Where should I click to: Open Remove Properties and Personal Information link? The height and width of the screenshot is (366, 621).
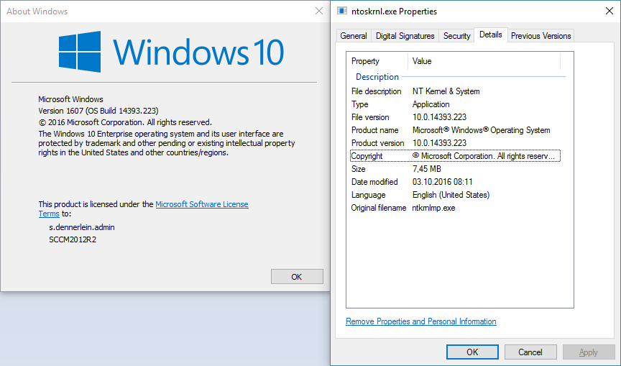[x=421, y=321]
